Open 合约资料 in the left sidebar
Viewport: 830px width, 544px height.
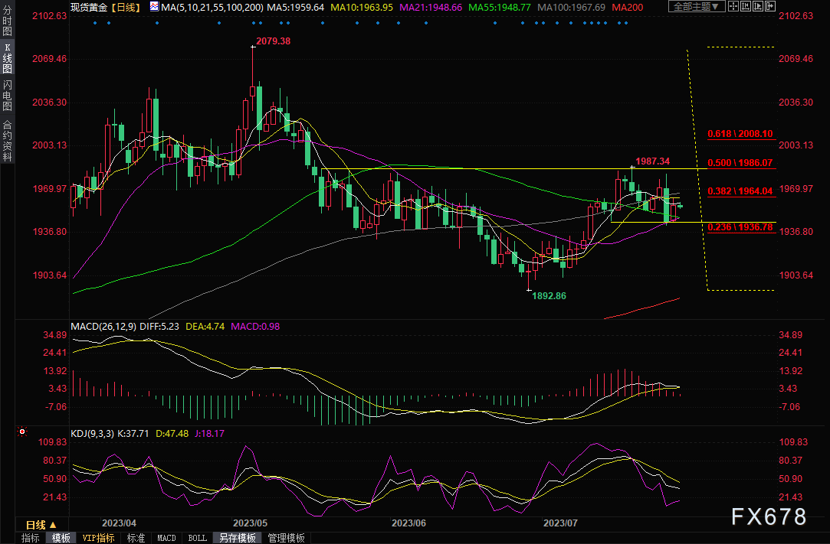coord(7,141)
